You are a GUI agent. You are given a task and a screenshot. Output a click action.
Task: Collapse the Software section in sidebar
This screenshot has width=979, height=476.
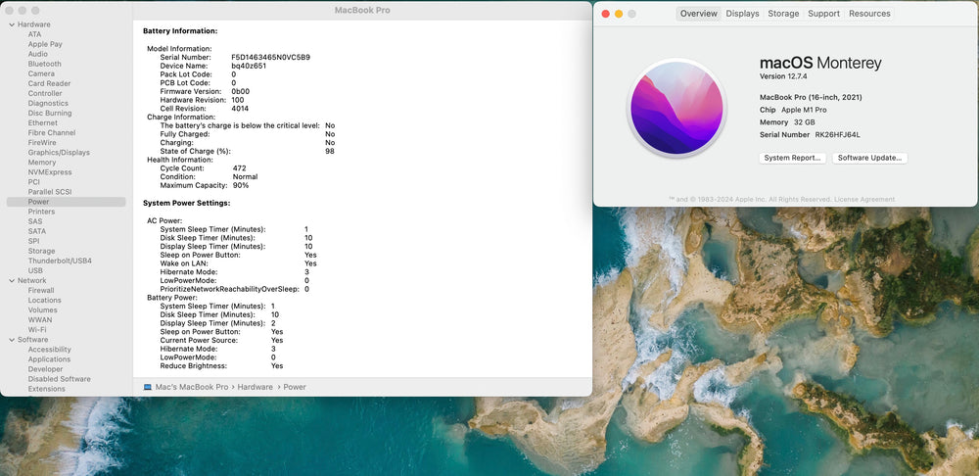point(11,340)
